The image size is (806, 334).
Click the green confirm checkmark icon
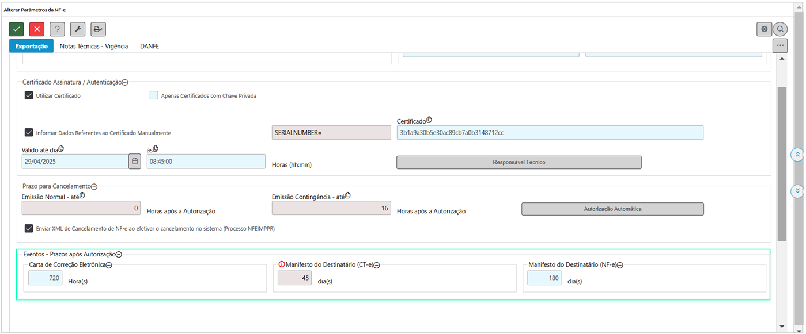pyautogui.click(x=16, y=29)
